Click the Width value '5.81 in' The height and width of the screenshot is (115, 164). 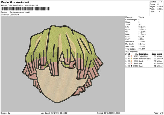click(x=160, y=9)
